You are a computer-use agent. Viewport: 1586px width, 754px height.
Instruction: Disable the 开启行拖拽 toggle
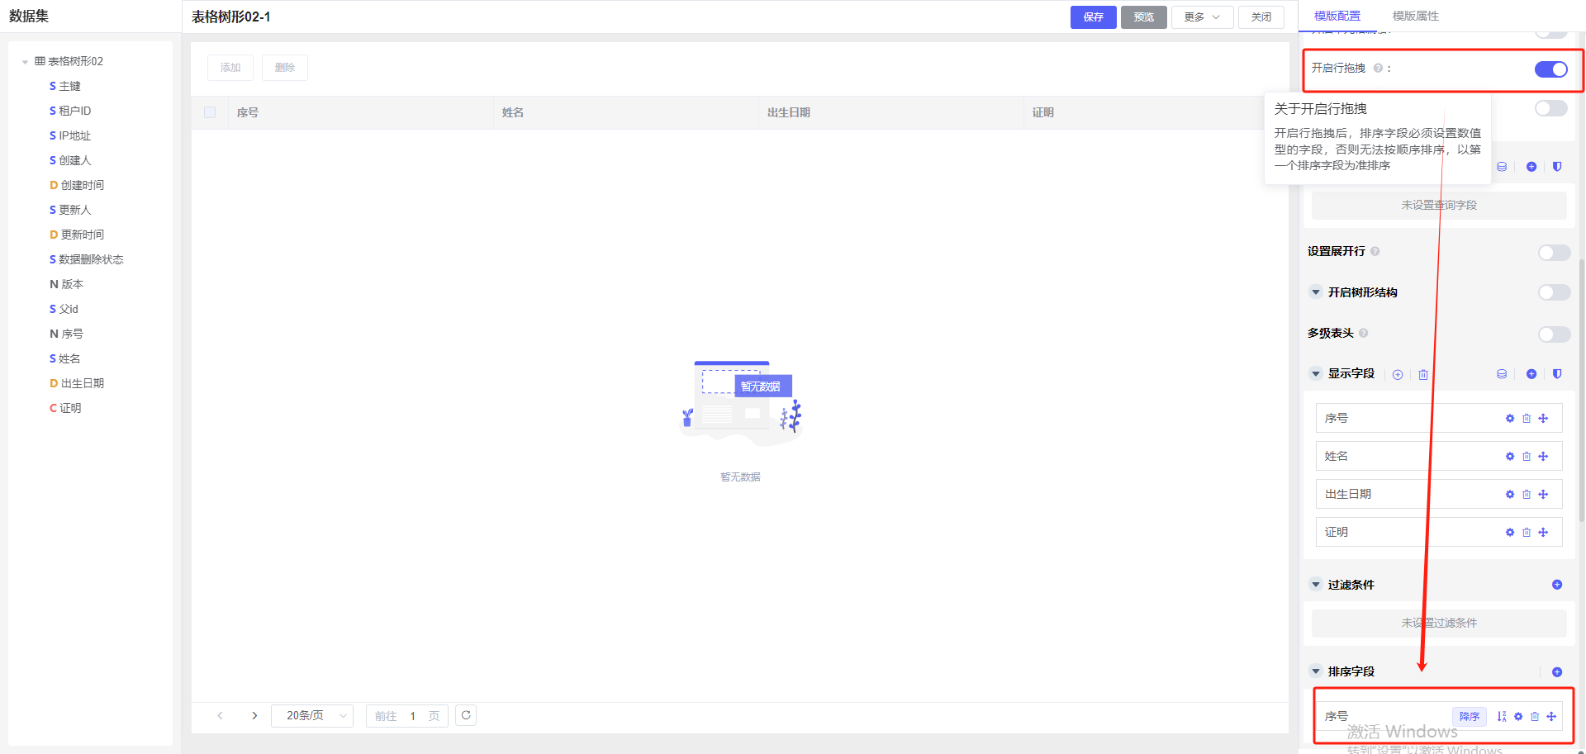[1550, 69]
